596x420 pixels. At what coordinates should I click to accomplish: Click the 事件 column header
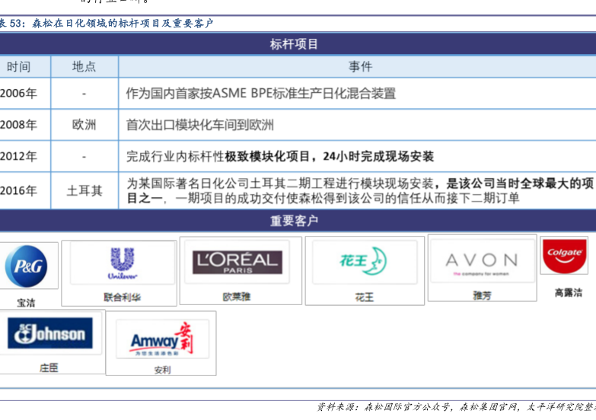tap(360, 67)
